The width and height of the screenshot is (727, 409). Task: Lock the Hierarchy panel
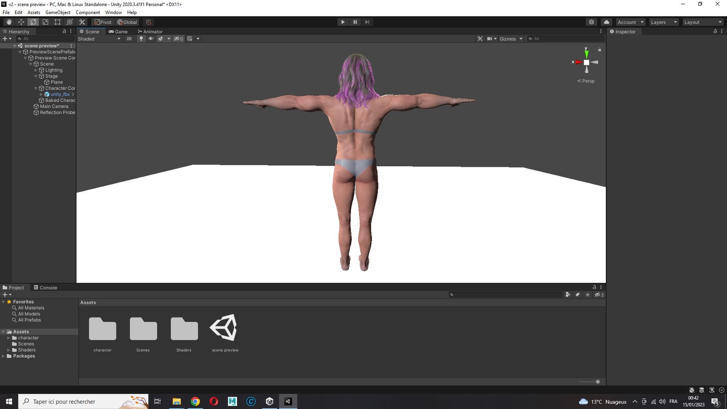click(64, 31)
